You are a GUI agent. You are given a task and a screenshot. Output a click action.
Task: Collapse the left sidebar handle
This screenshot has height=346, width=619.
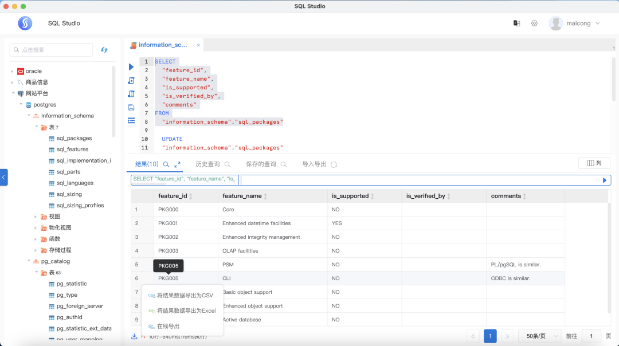(3, 177)
